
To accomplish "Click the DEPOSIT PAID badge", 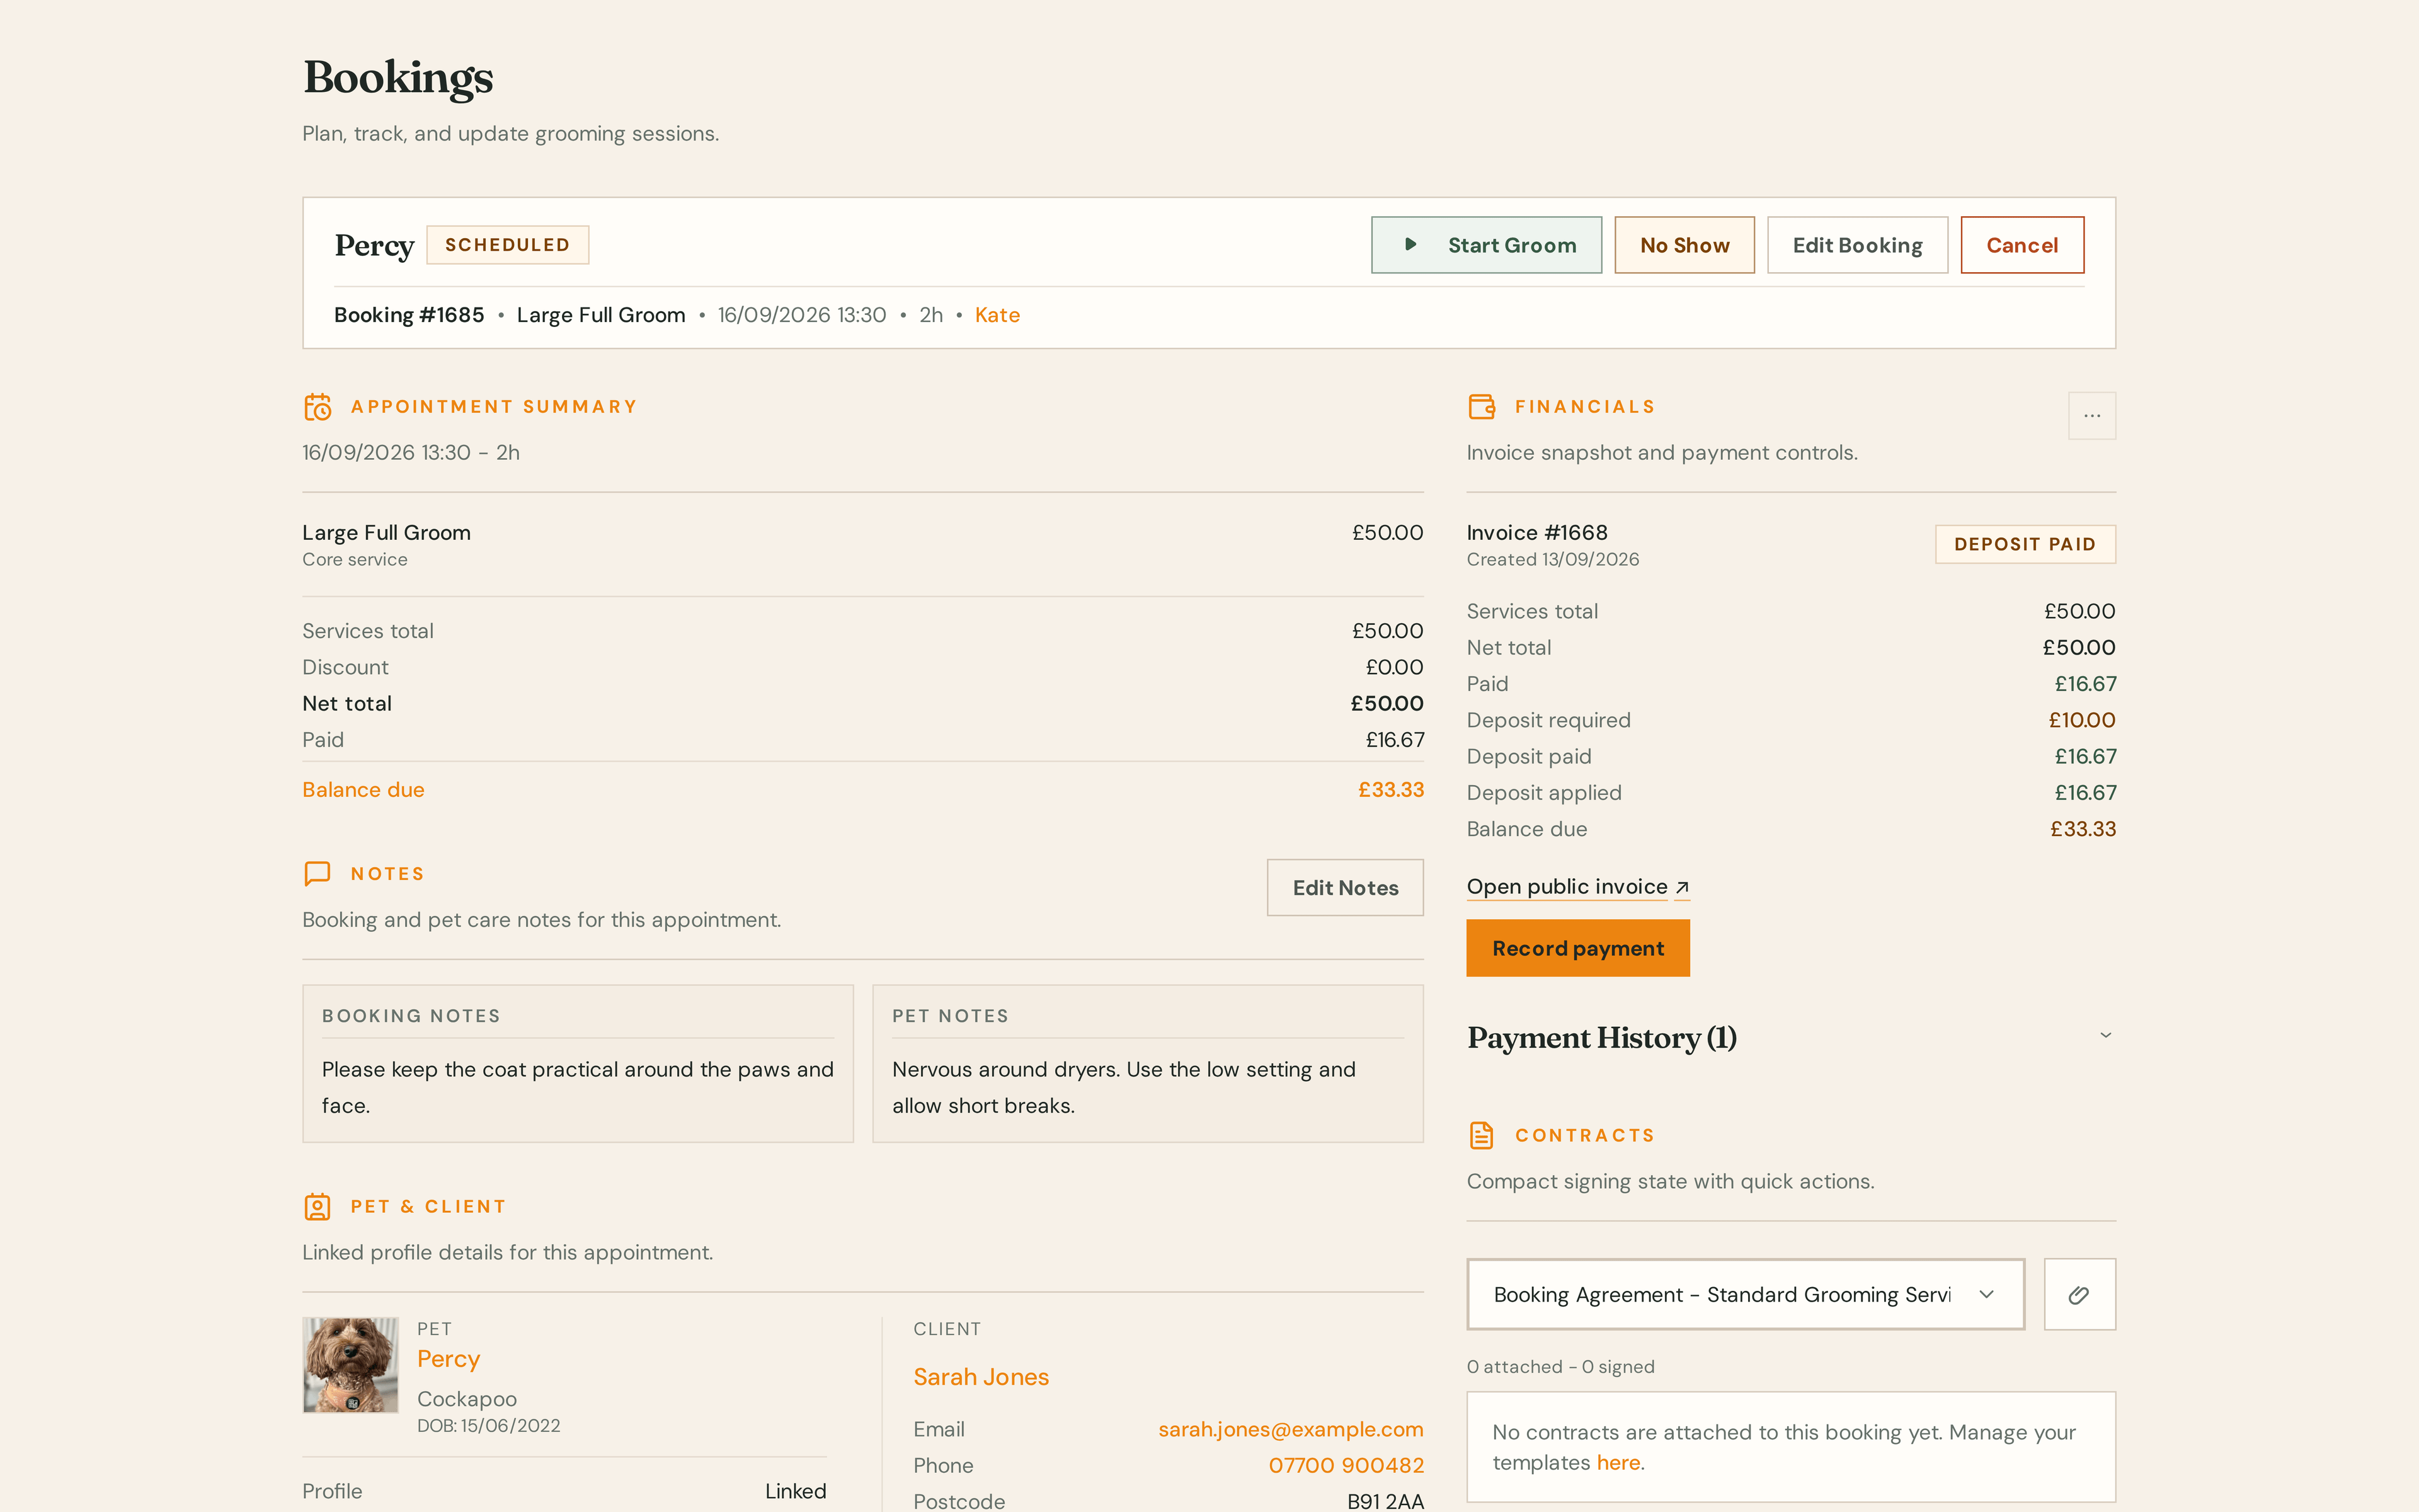I will [2024, 544].
